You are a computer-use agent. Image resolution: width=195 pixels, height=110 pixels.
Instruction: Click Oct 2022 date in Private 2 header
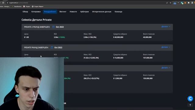pos(60,27)
